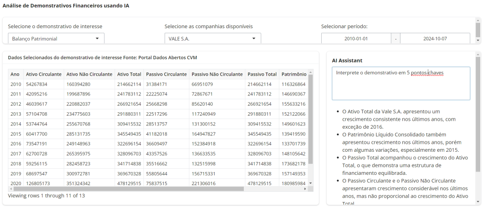Click the 'Selecione as companhias disponíveis' label
483x211 pixels.
(208, 26)
